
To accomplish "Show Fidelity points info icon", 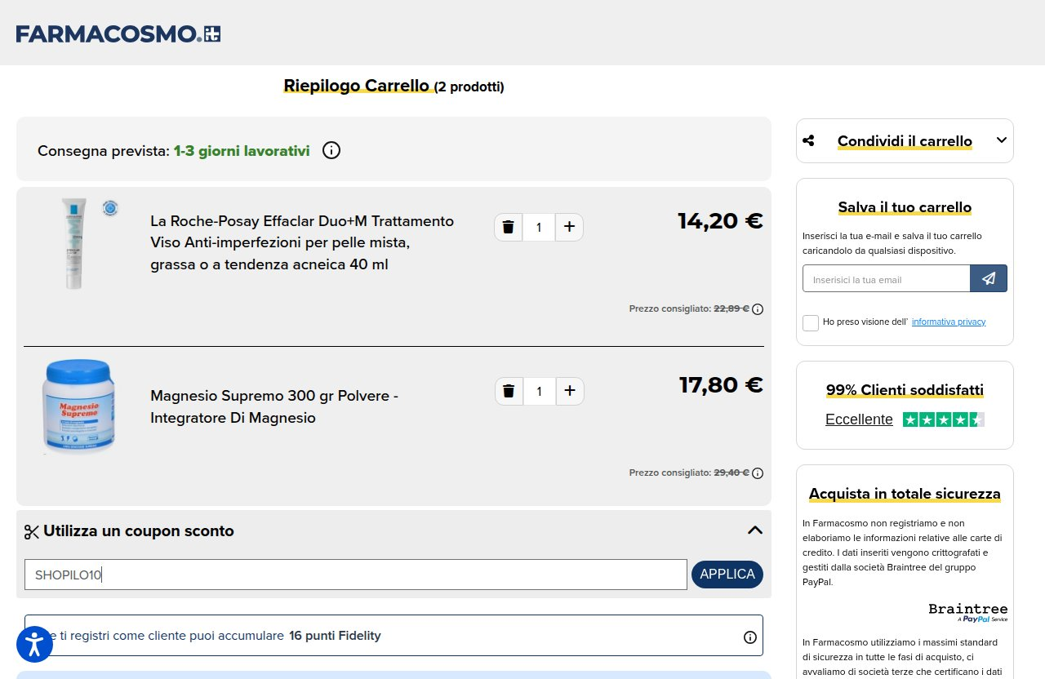I will (750, 637).
